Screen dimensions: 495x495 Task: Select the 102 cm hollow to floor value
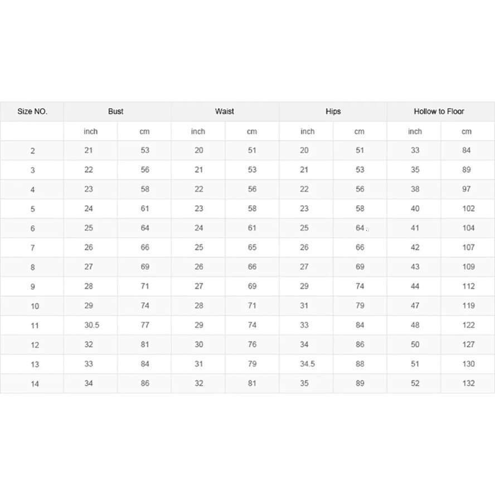coord(468,208)
